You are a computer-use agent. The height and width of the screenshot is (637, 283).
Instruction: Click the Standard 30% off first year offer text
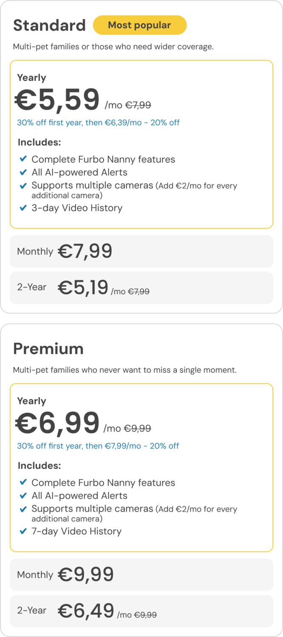point(98,123)
